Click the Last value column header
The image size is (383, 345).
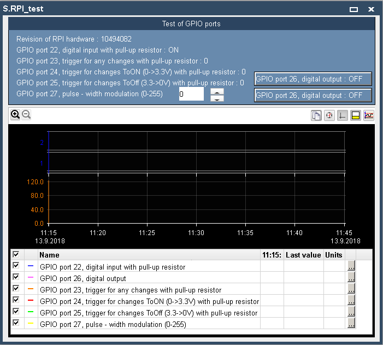(x=303, y=255)
